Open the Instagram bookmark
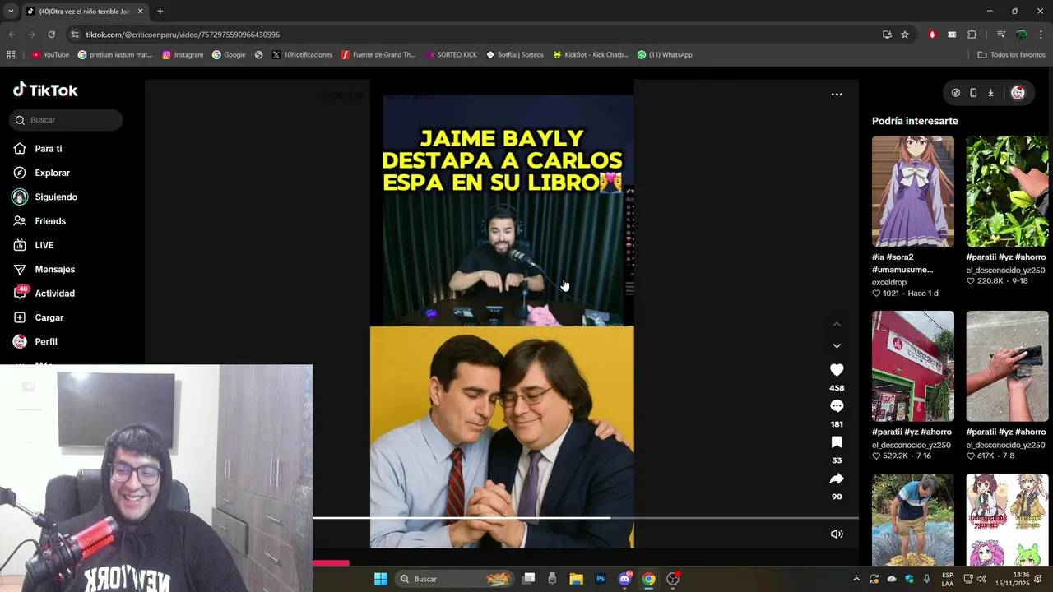The height and width of the screenshot is (592, 1053). pos(183,55)
